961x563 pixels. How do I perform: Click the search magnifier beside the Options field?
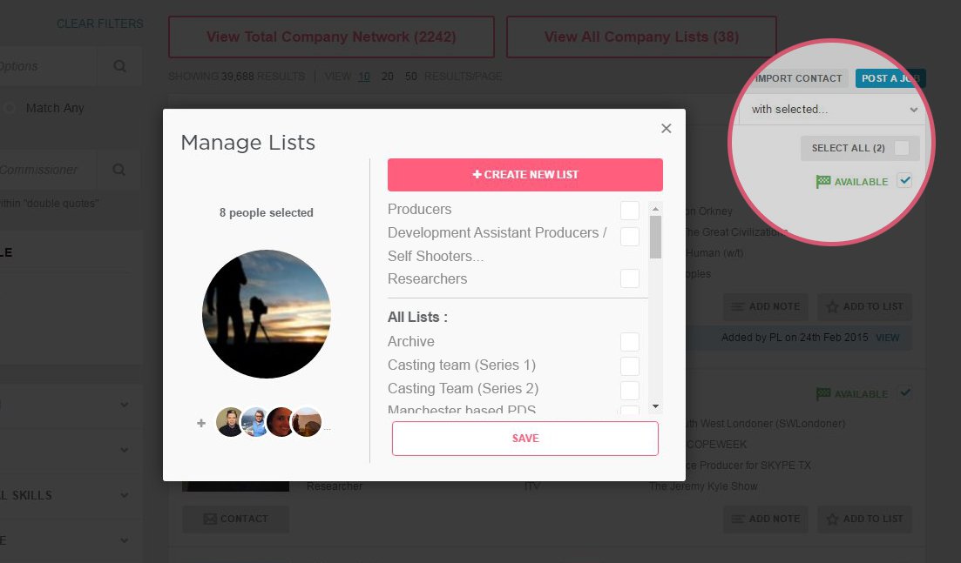tap(119, 66)
